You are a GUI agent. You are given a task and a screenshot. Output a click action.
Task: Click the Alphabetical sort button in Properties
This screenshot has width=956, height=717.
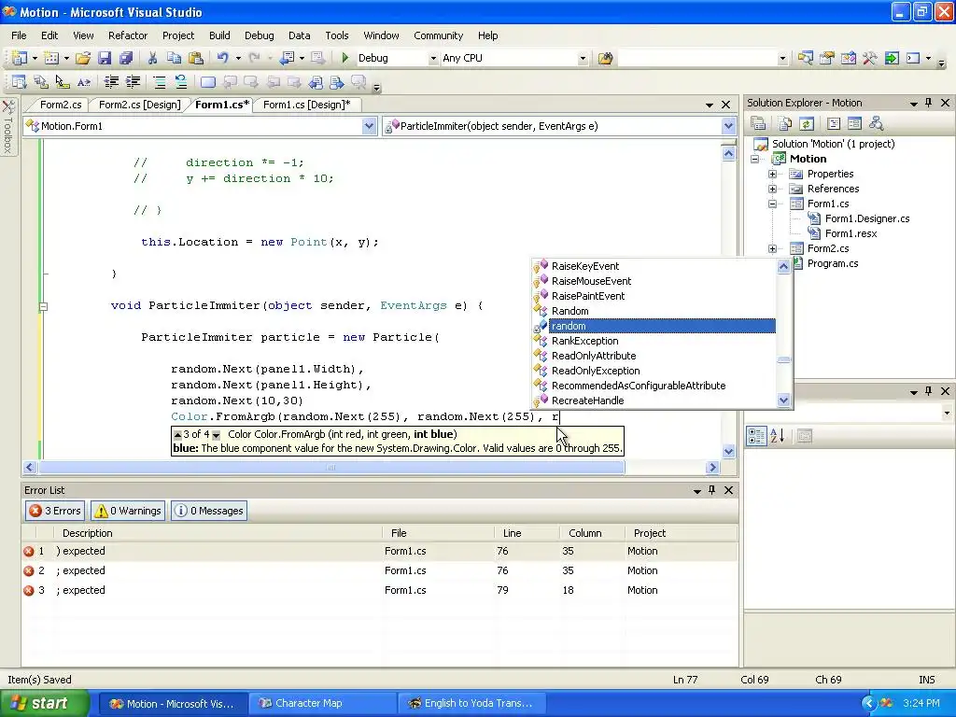click(778, 436)
